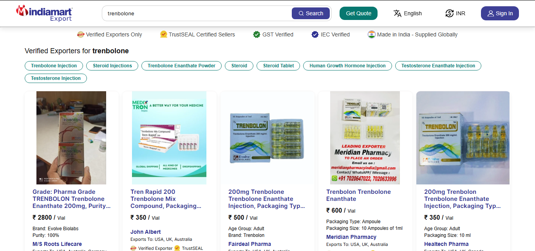Open the Meridian Pharmacy product image
Image resolution: width=535 pixels, height=251 pixels.
[365, 138]
